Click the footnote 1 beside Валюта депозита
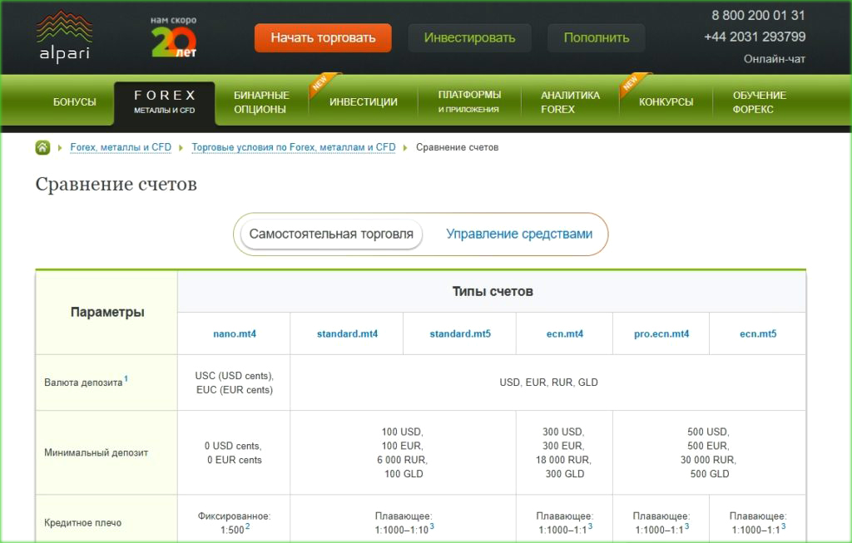 pos(126,376)
